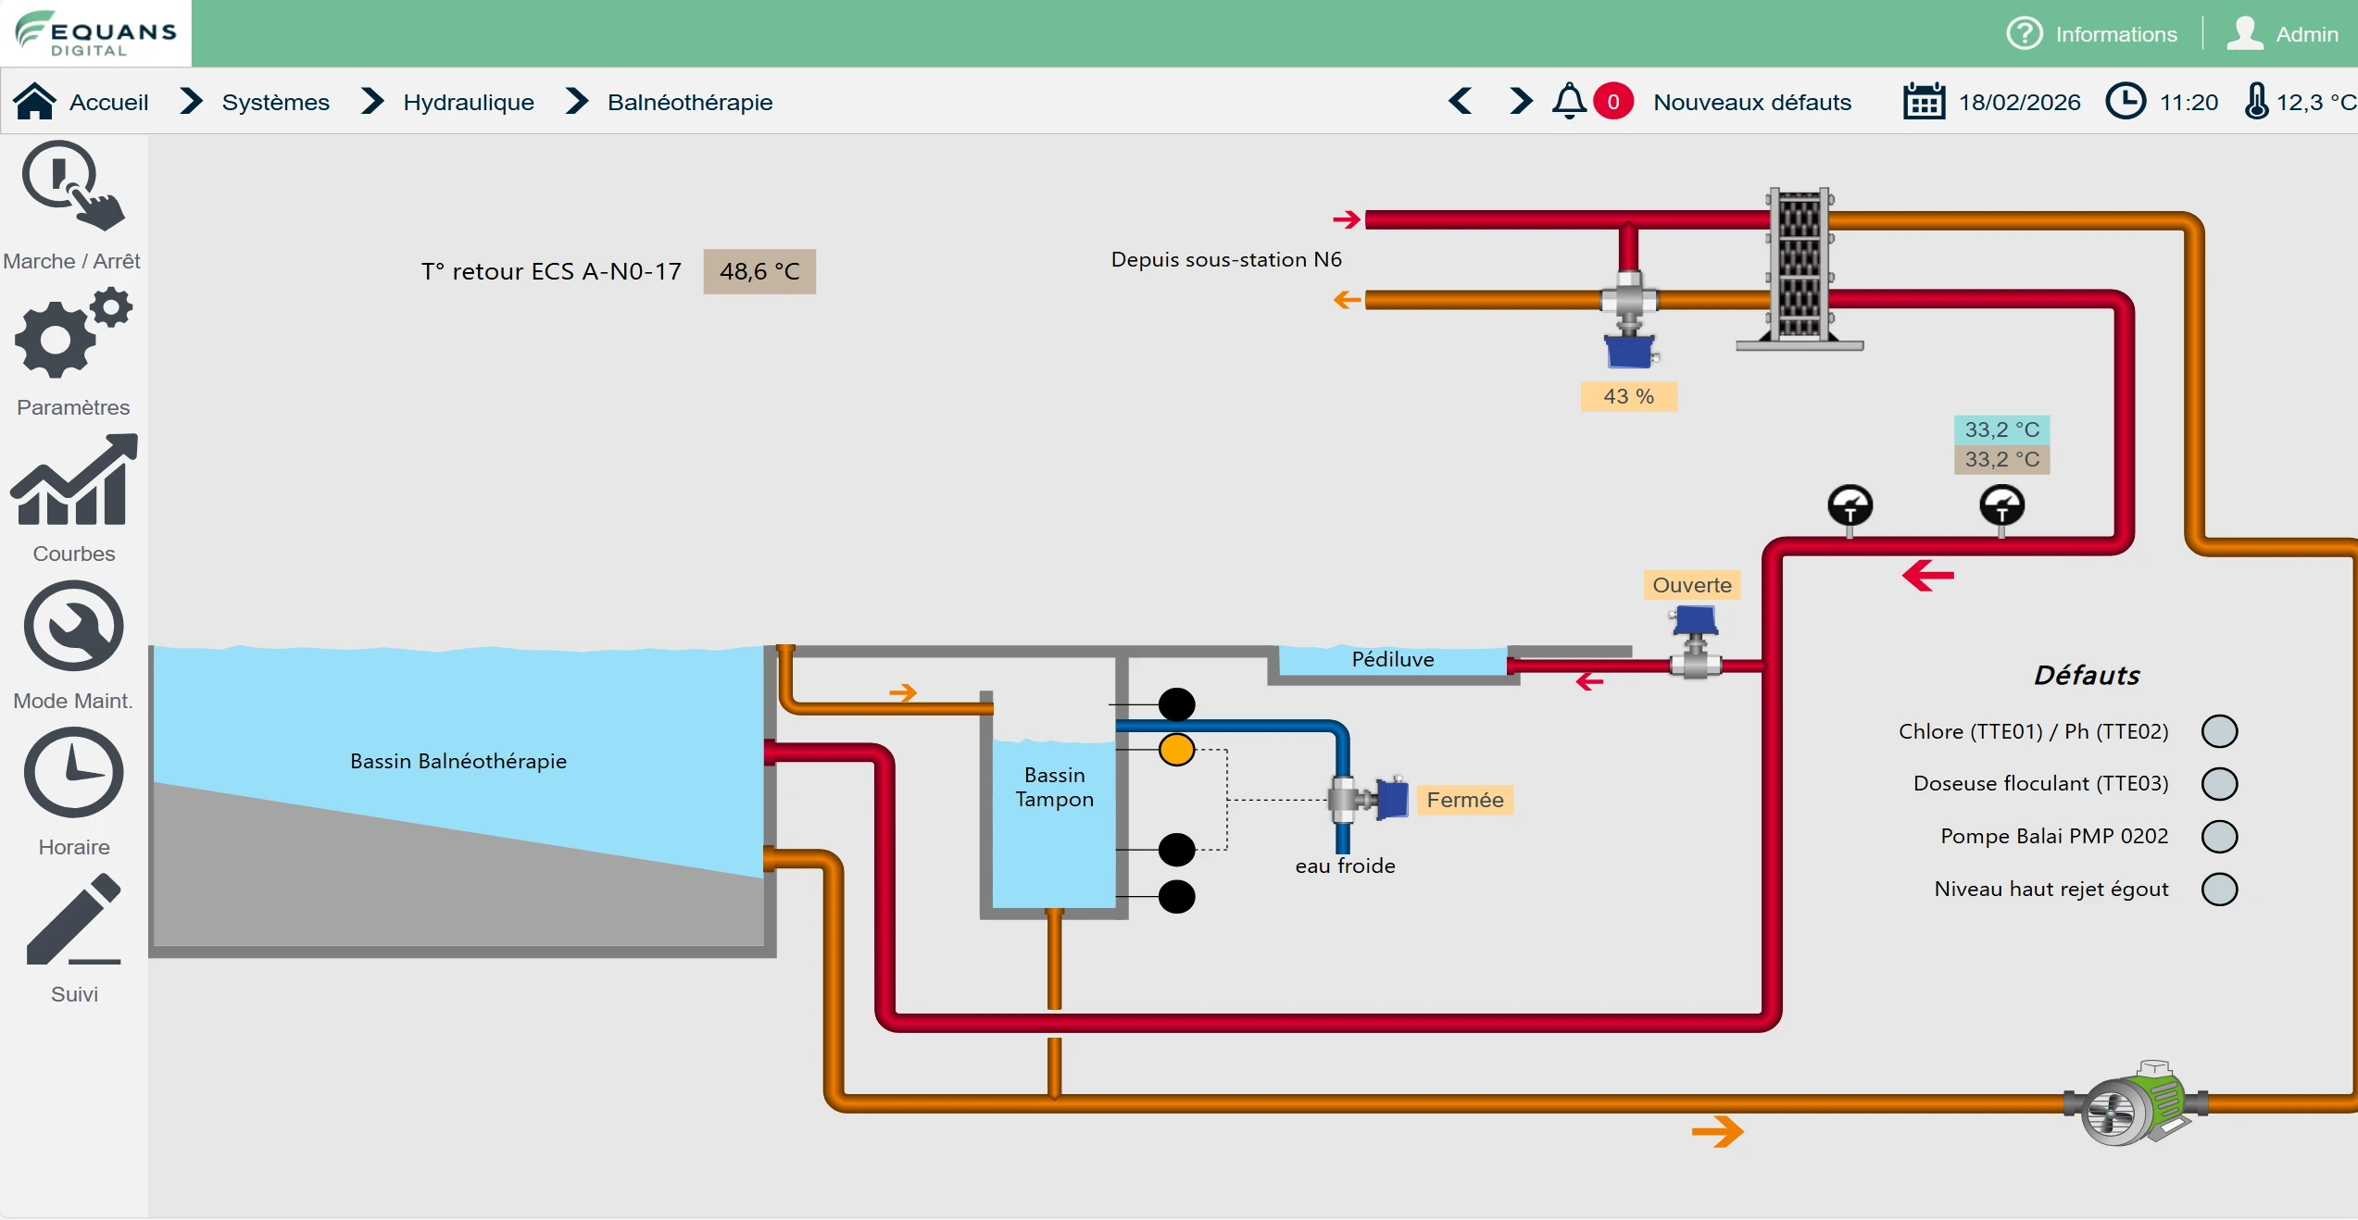Click the chevron before Hydraulique
This screenshot has height=1220, width=2358.
point(372,101)
